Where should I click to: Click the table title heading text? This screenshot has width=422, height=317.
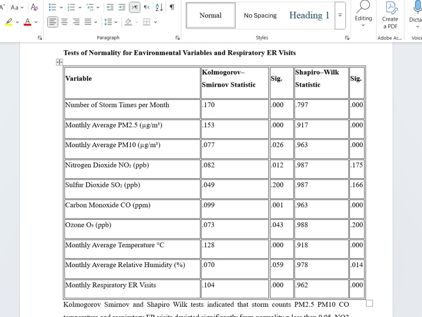[179, 52]
